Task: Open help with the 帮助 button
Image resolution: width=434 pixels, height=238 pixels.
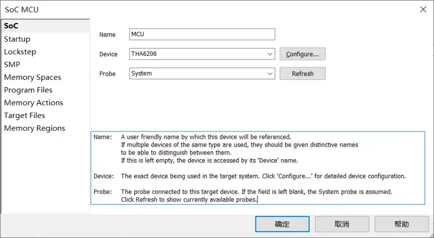Action: click(402, 224)
